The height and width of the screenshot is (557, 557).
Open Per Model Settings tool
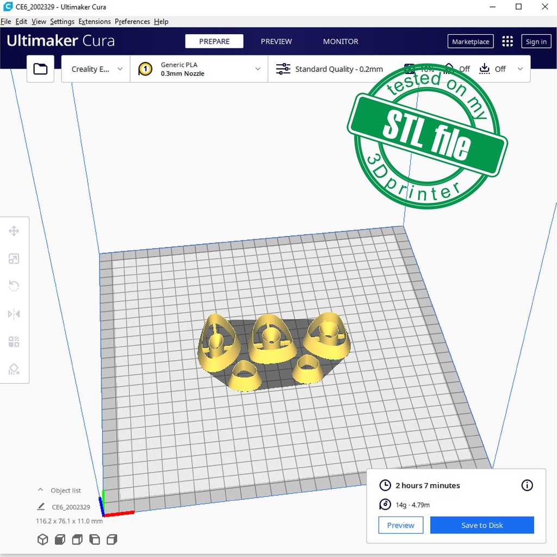coord(14,342)
